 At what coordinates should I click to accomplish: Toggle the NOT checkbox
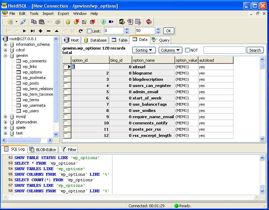point(187,50)
